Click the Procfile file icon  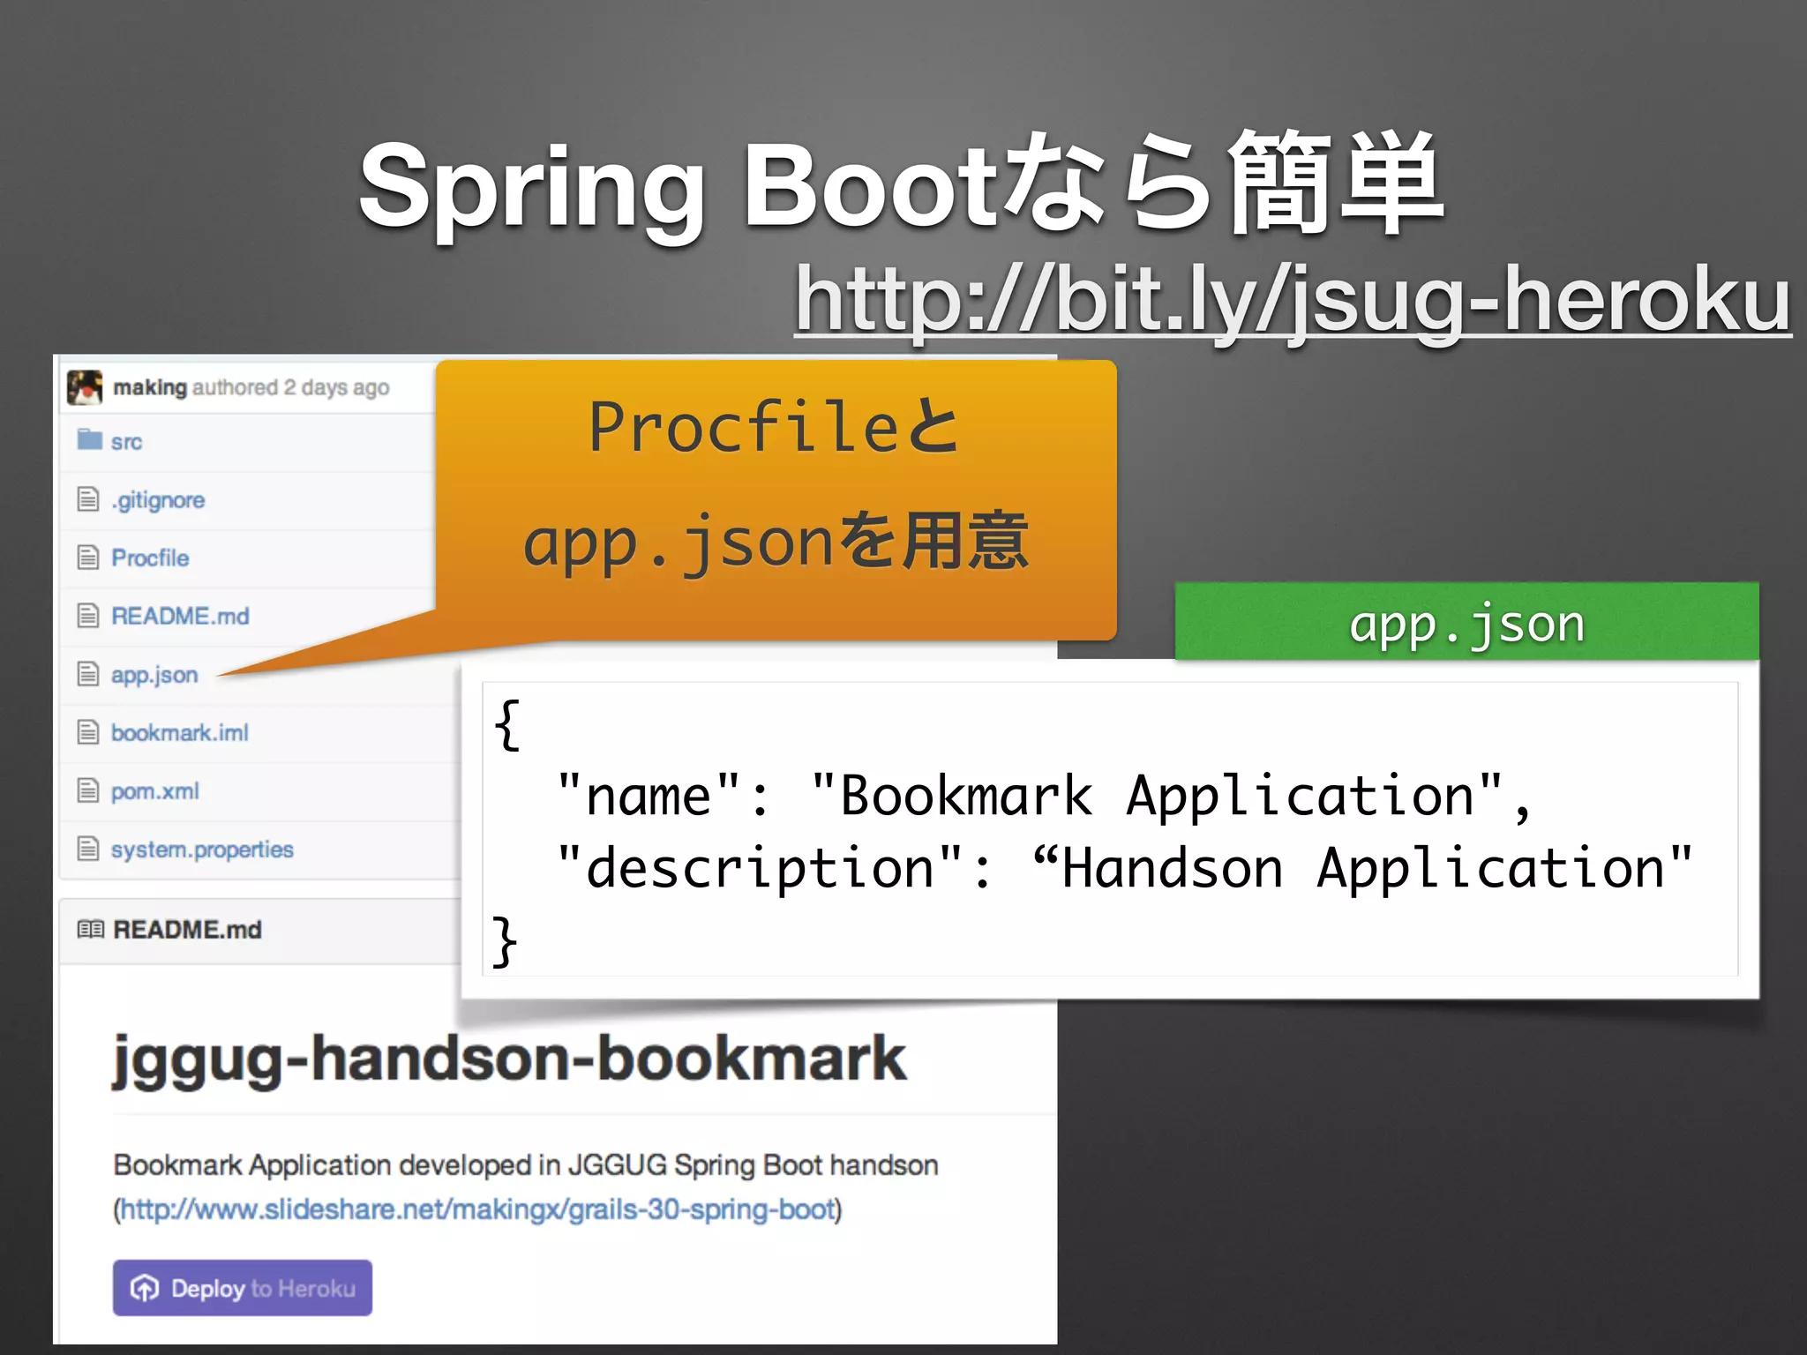click(x=88, y=558)
